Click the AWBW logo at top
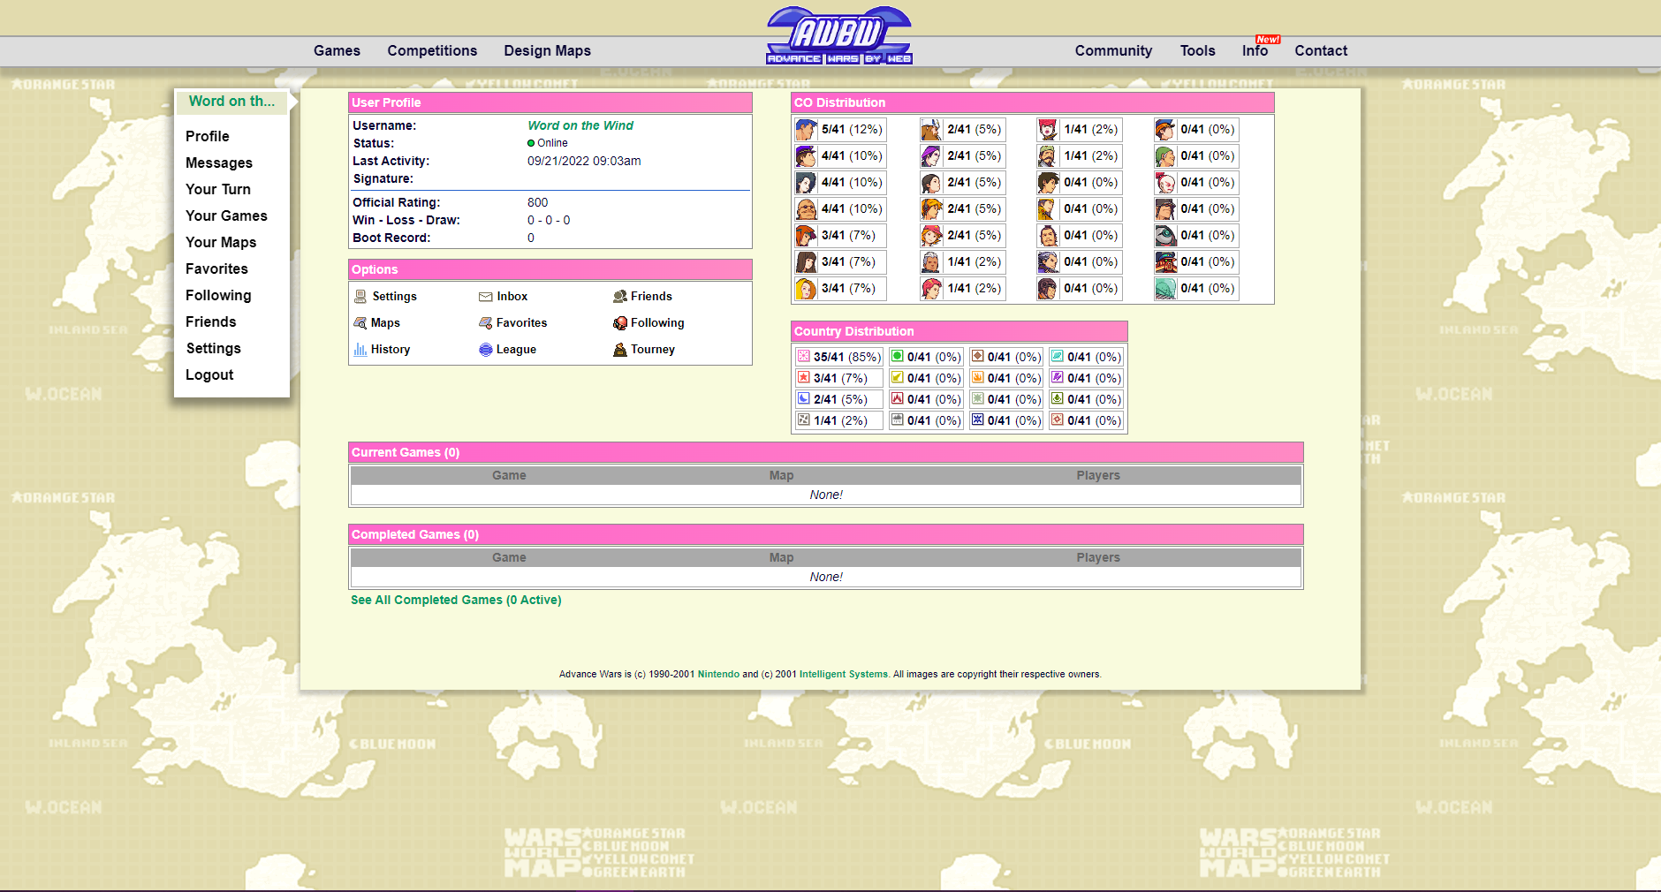Image resolution: width=1661 pixels, height=892 pixels. tap(838, 36)
